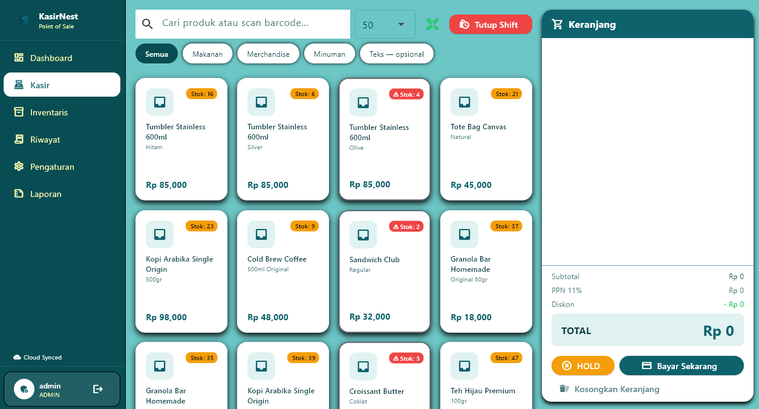The image size is (759, 409).
Task: Add Tumbler Stainless 600ml Olive card
Action: pyautogui.click(x=385, y=139)
